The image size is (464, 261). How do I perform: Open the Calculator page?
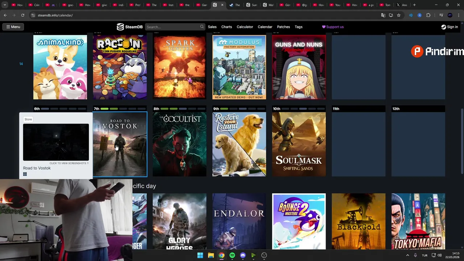coord(245,27)
